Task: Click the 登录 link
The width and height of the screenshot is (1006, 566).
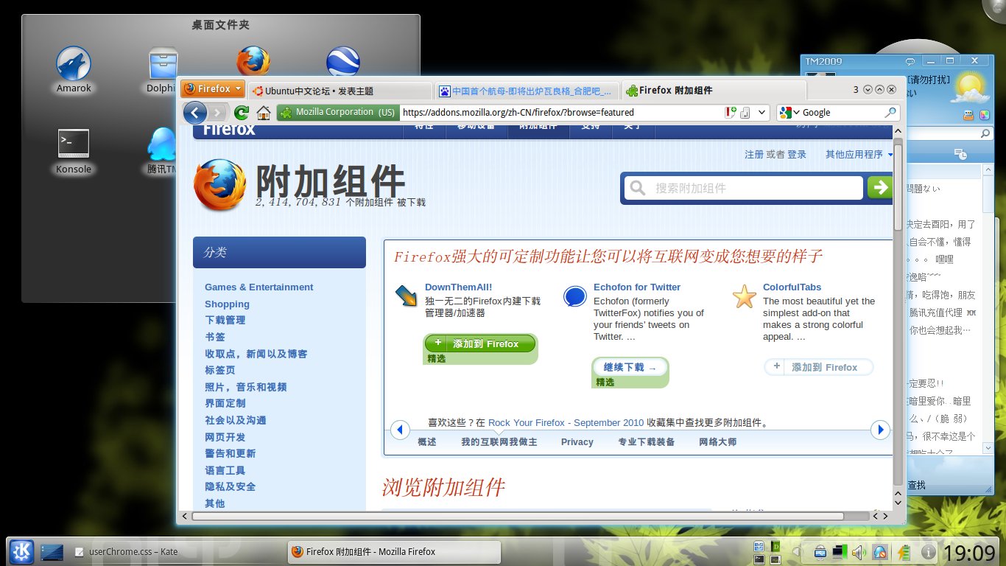Action: click(797, 154)
